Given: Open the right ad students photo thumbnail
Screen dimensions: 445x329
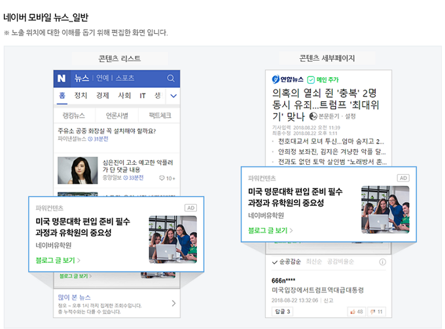Looking at the screenshot, I should pos(385,210).
